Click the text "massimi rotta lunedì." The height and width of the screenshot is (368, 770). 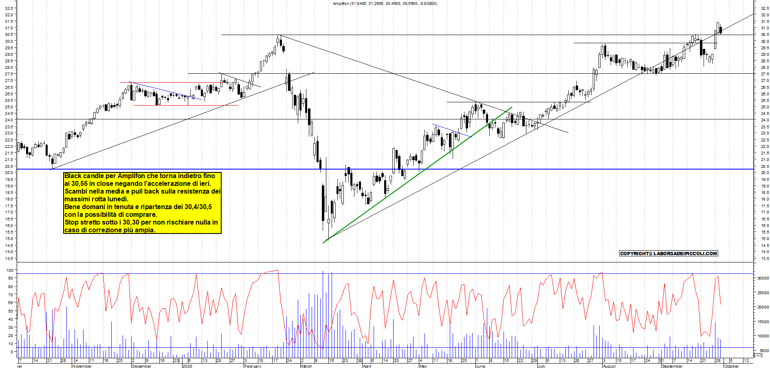[x=96, y=199]
